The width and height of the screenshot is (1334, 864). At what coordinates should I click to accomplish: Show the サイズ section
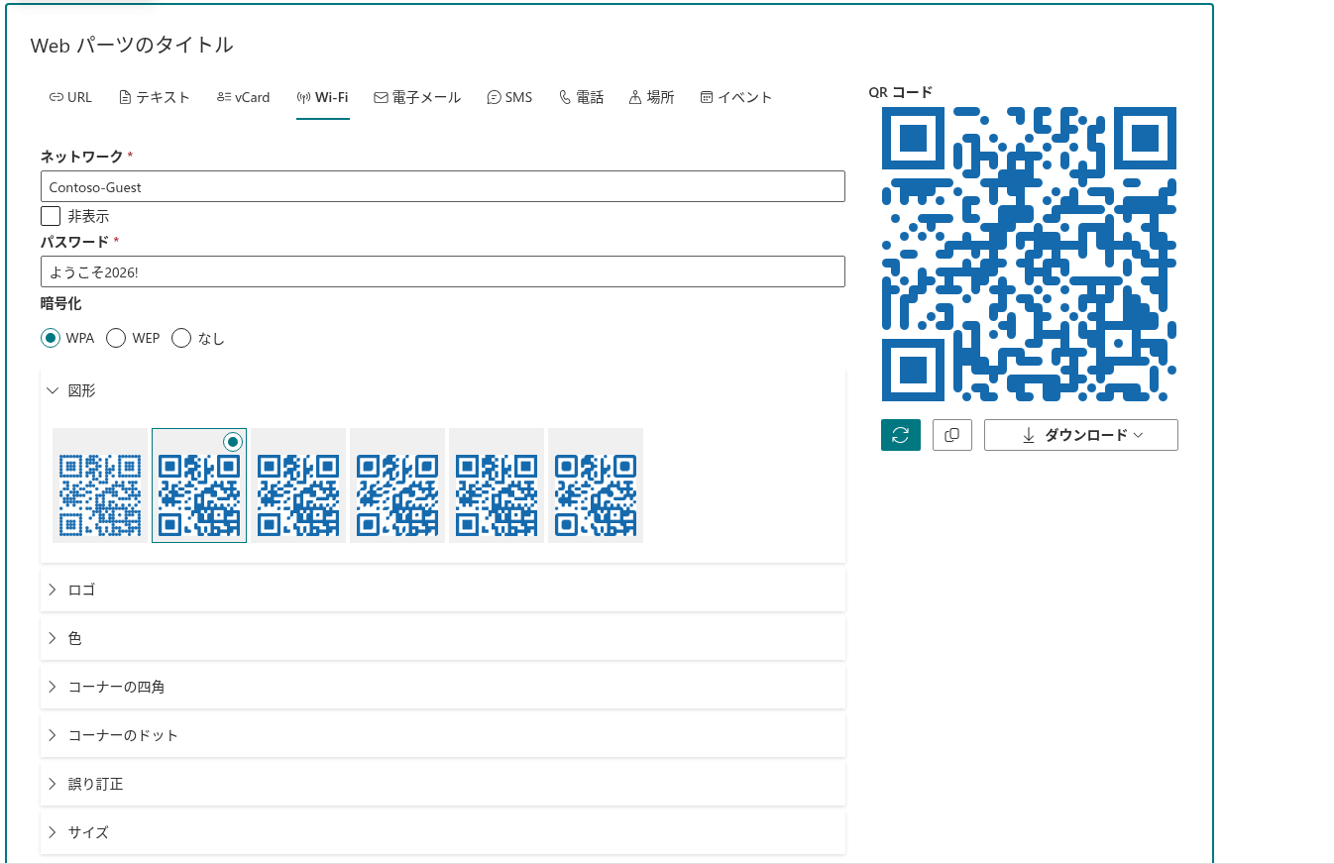pyautogui.click(x=443, y=832)
